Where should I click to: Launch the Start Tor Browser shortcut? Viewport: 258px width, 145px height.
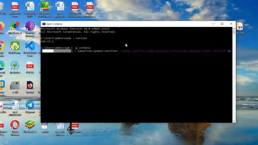tap(30, 29)
